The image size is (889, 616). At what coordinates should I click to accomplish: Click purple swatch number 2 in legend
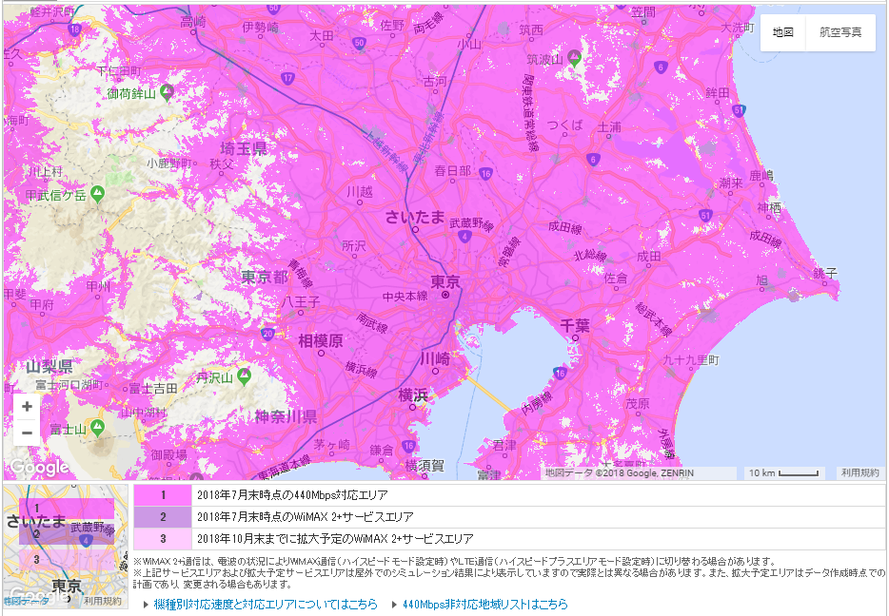[x=163, y=517]
